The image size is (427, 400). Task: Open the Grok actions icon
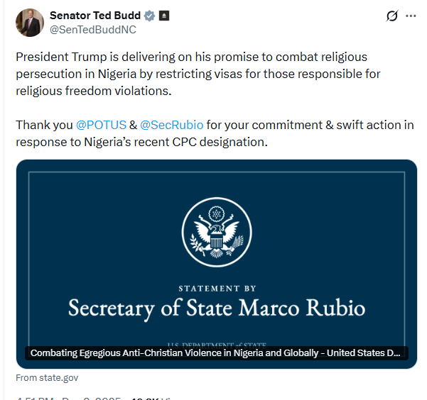(391, 16)
